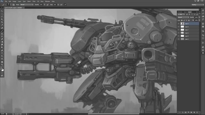Open the Painting workspace dropdown
Image resolution: width=205 pixels, height=115 pixels.
(x=198, y=5)
